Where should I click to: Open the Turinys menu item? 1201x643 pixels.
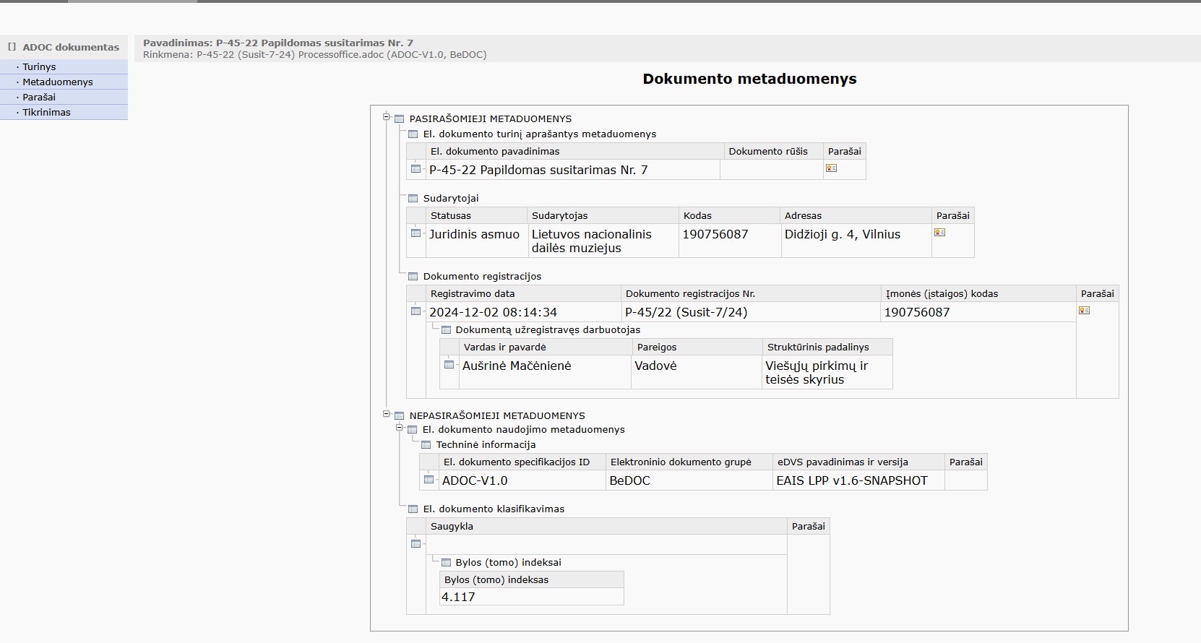[x=39, y=66]
